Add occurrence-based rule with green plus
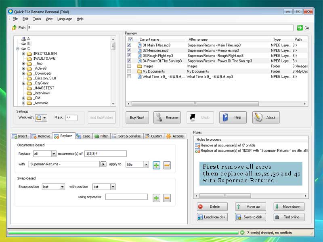Viewport: 323px width, 242px height. (x=156, y=165)
